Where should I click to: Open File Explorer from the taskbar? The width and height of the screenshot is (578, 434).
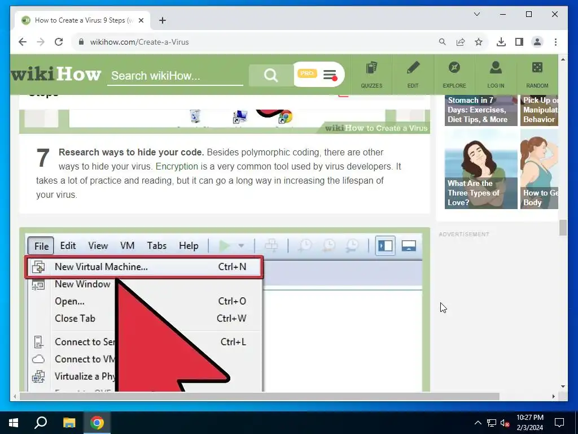[69, 423]
